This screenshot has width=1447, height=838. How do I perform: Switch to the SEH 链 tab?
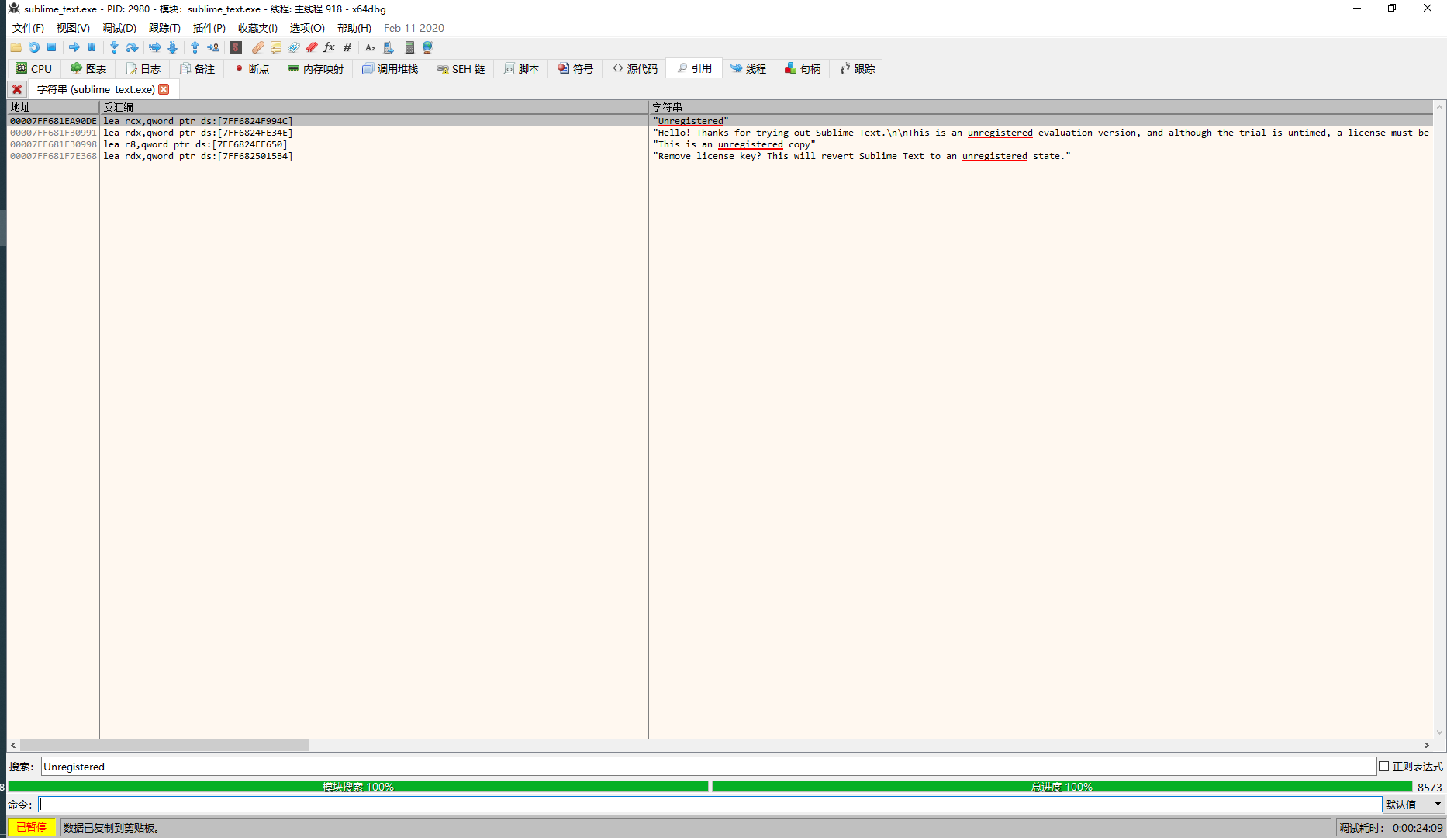click(461, 69)
